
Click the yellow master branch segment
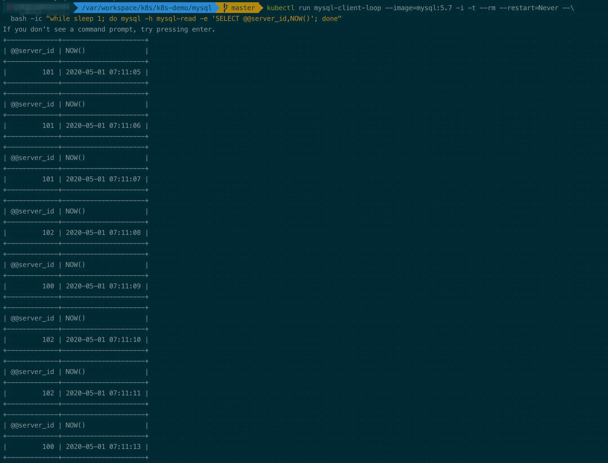pos(243,8)
